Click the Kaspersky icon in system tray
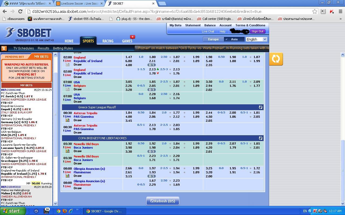Image resolution: width=345 pixels, height=215 pixels. [315, 211]
